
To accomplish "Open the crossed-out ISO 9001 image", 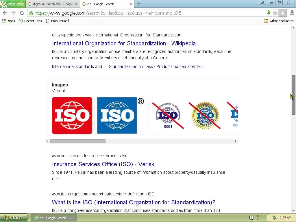I will [168, 116].
